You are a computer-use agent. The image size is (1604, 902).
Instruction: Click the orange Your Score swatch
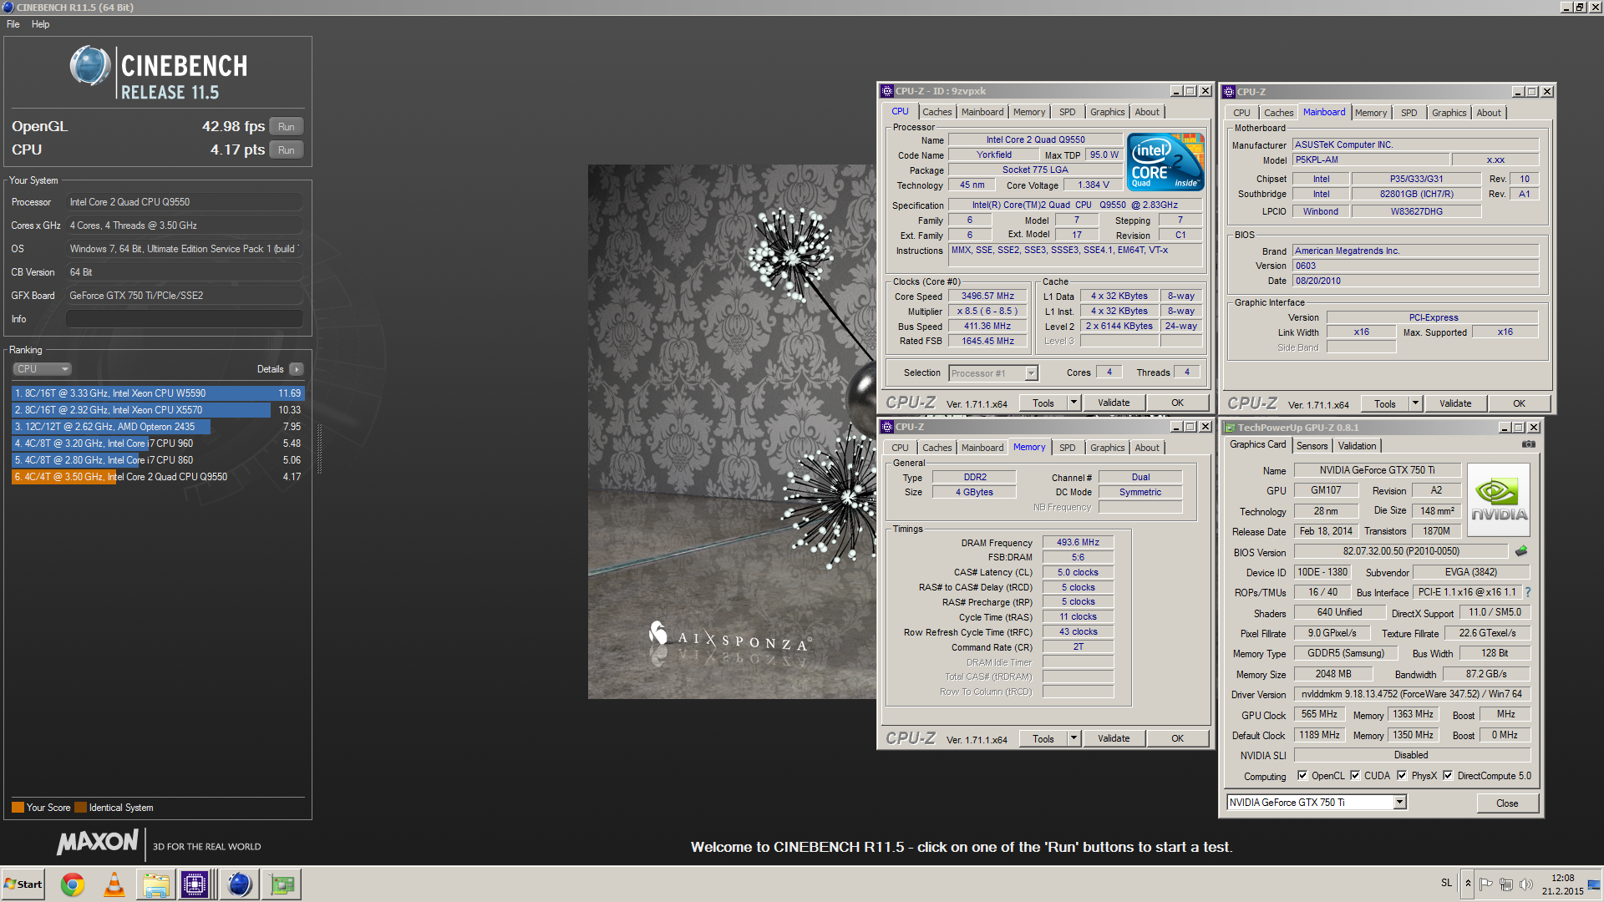(x=18, y=808)
